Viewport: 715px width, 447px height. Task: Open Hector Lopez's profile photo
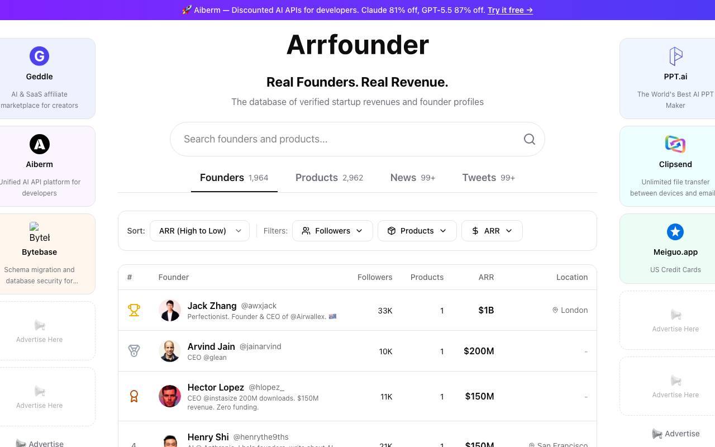pyautogui.click(x=170, y=396)
